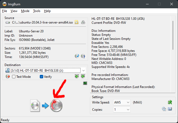178x123 pixels.
Task: Enable the Test Mode checkbox
Action: pyautogui.click(x=14, y=76)
